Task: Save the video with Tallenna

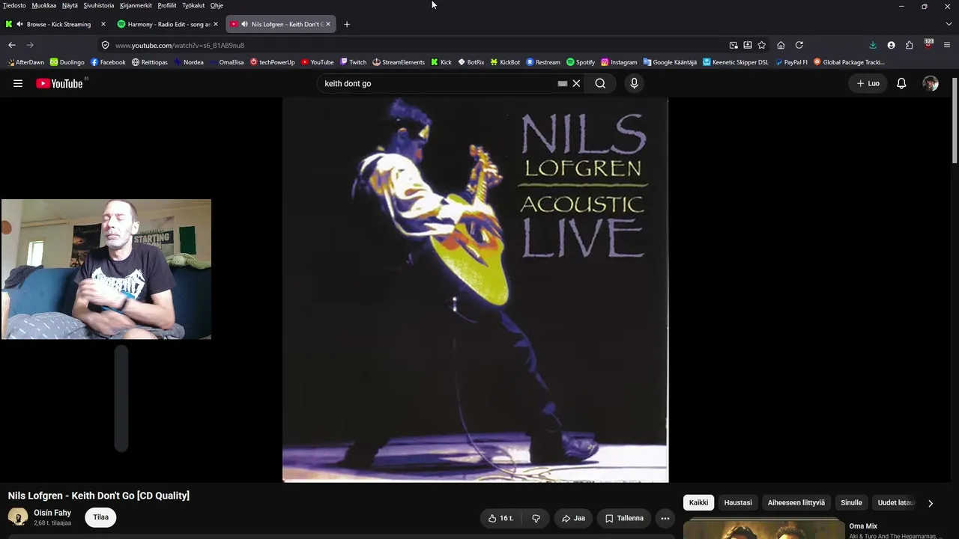Action: [x=624, y=518]
